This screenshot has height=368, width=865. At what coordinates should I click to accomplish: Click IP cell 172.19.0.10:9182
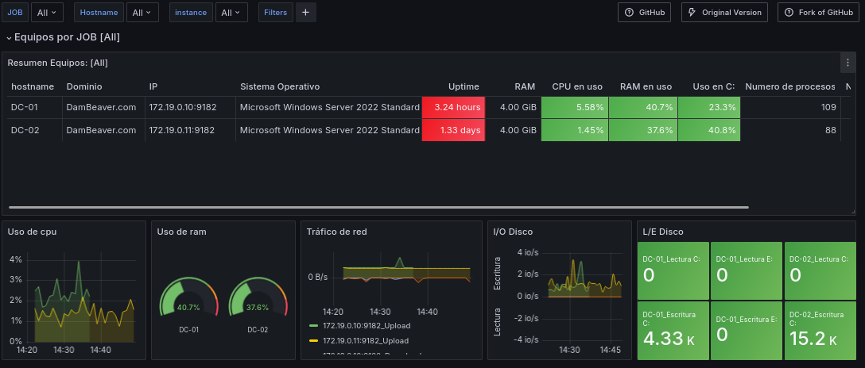click(x=190, y=107)
